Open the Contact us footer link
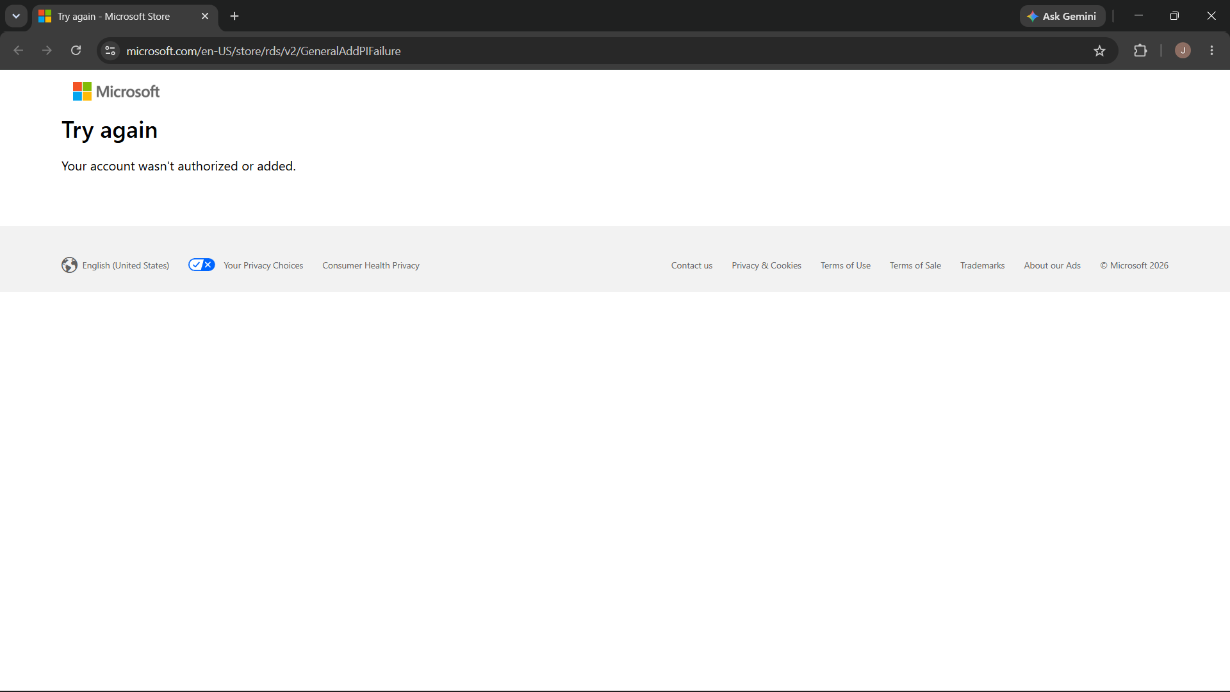This screenshot has width=1230, height=692. [692, 265]
